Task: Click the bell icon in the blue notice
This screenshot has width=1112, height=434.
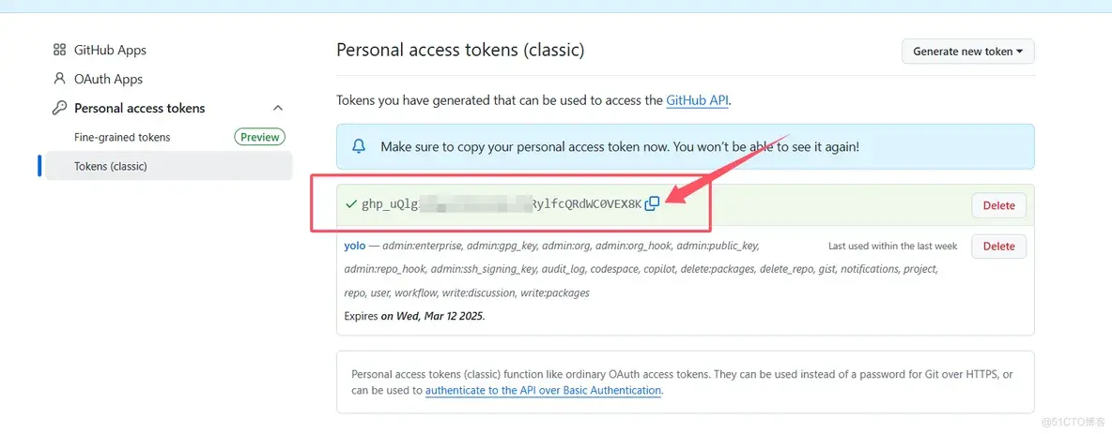Action: (x=359, y=146)
